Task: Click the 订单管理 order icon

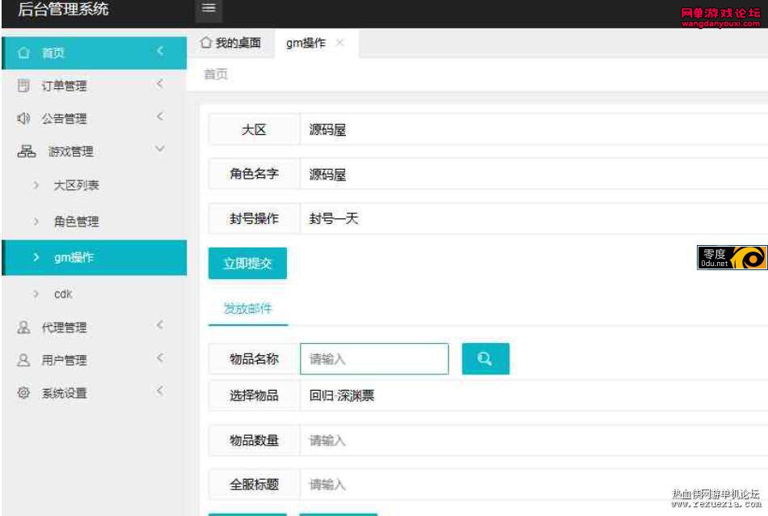Action: [23, 85]
